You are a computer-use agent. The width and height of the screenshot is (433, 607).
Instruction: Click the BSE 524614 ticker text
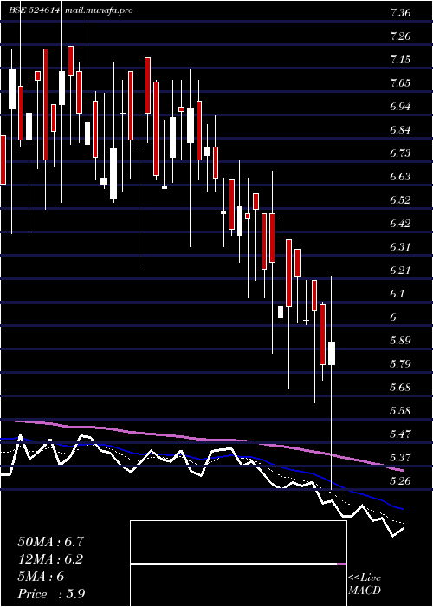pyautogui.click(x=35, y=10)
